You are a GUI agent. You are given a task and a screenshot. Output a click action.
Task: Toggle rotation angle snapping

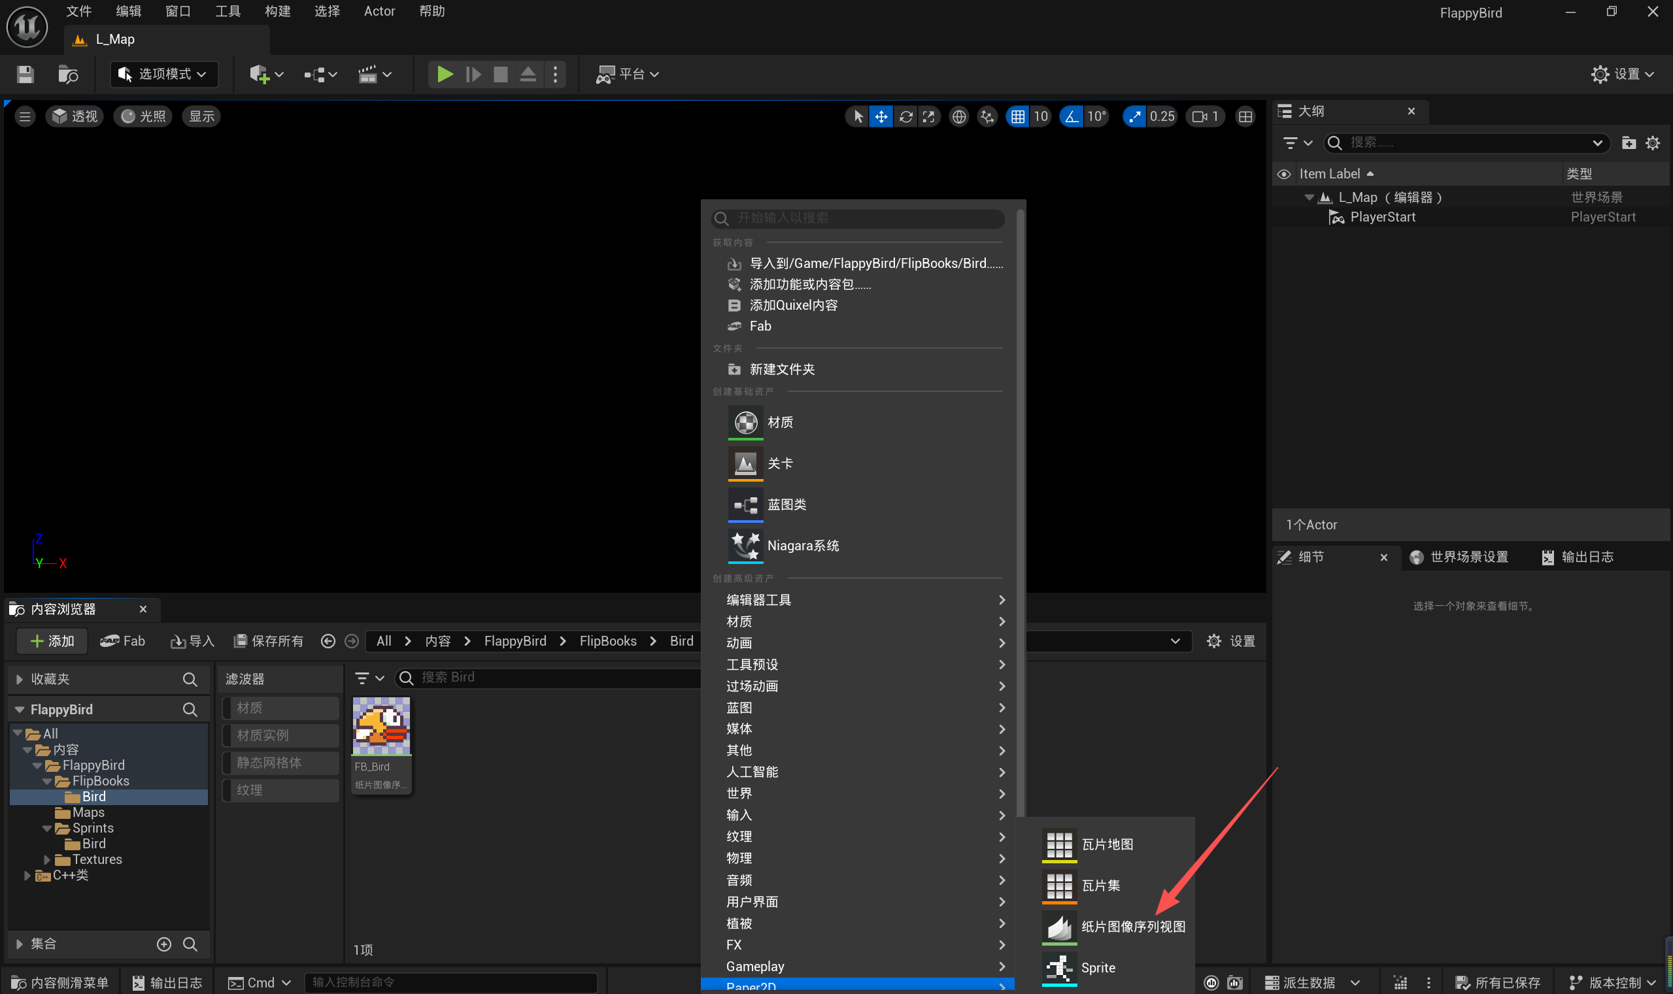[x=1072, y=116]
